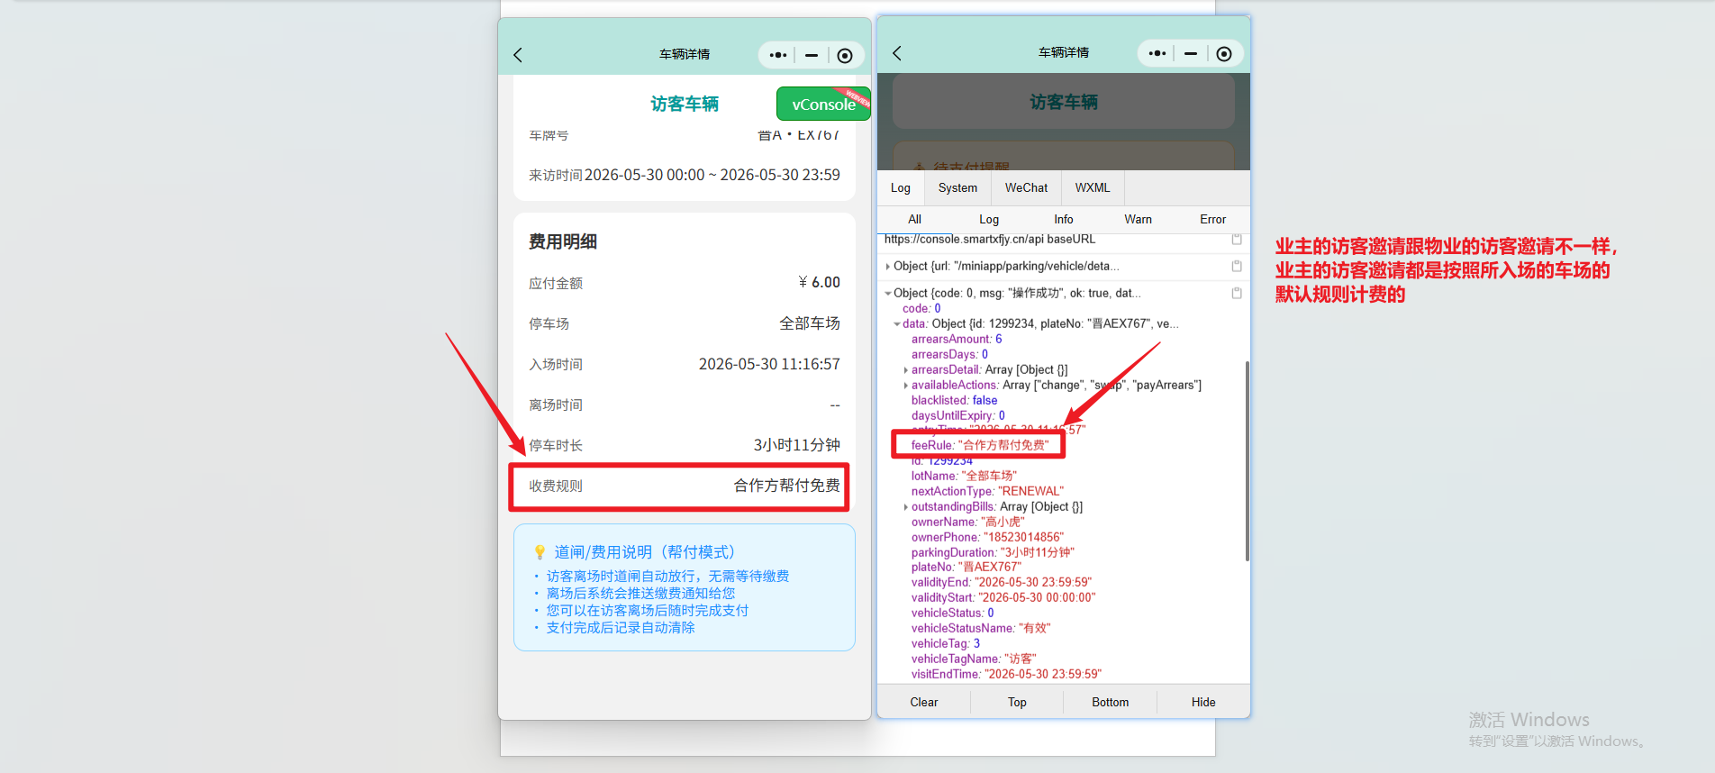Switch to the WeChat panel tab
The image size is (1715, 773).
coord(1027,187)
